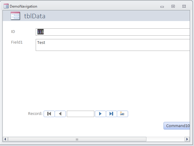Click the horizontal scrollbar thumb
The height and width of the screenshot is (146, 194).
(77, 139)
